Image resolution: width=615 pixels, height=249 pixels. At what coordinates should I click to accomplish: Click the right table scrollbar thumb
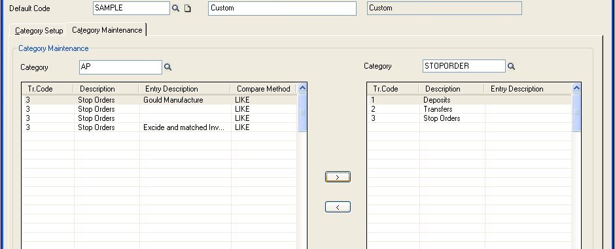click(576, 113)
